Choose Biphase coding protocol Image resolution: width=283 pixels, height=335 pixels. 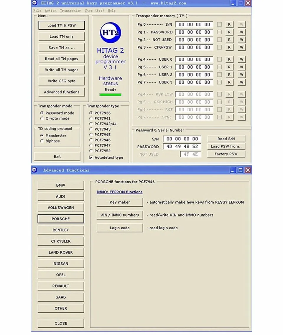pos(42,141)
